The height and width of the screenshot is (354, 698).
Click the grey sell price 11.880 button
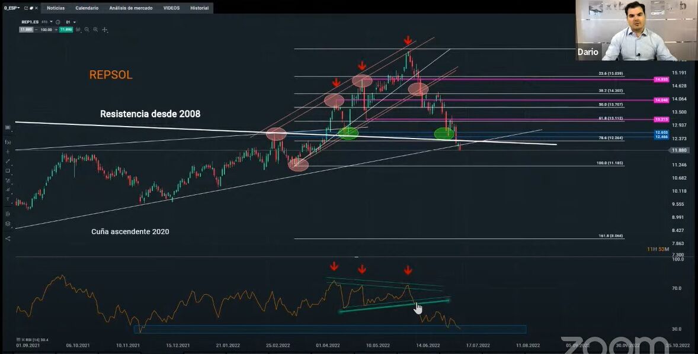coord(26,30)
